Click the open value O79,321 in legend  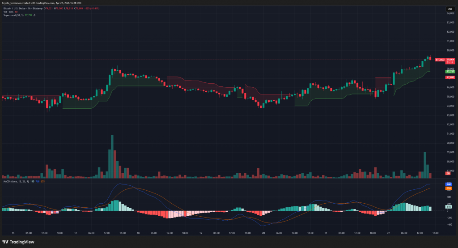click(48, 9)
